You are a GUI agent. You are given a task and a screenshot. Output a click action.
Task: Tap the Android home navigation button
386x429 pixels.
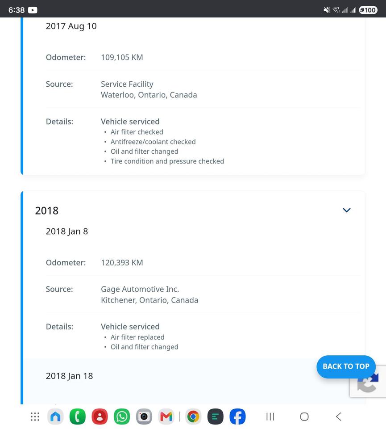(x=304, y=416)
